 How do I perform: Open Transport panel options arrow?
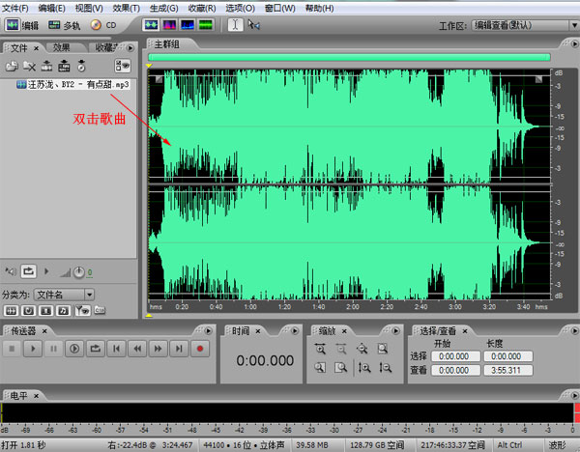208,330
